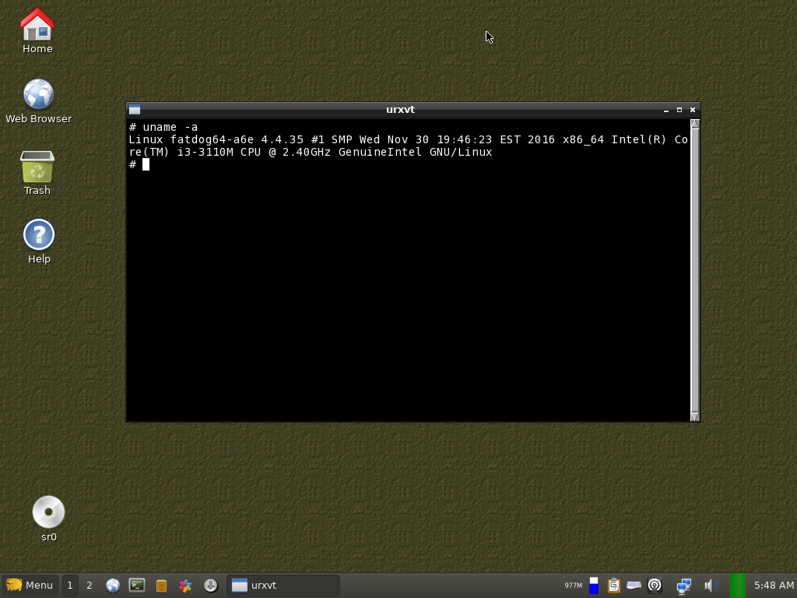
Task: Click the urxvt taskbar window button
Action: 283,586
